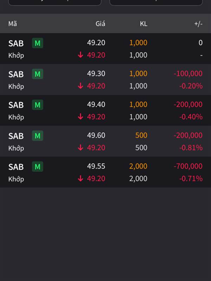Select the SAB order with 500 volume
The height and width of the screenshot is (281, 211).
[105, 141]
